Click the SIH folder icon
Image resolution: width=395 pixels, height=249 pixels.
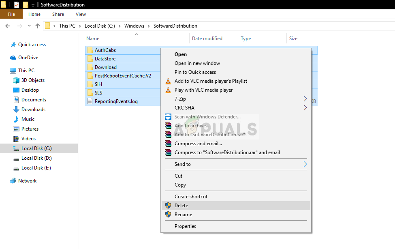pos(90,84)
